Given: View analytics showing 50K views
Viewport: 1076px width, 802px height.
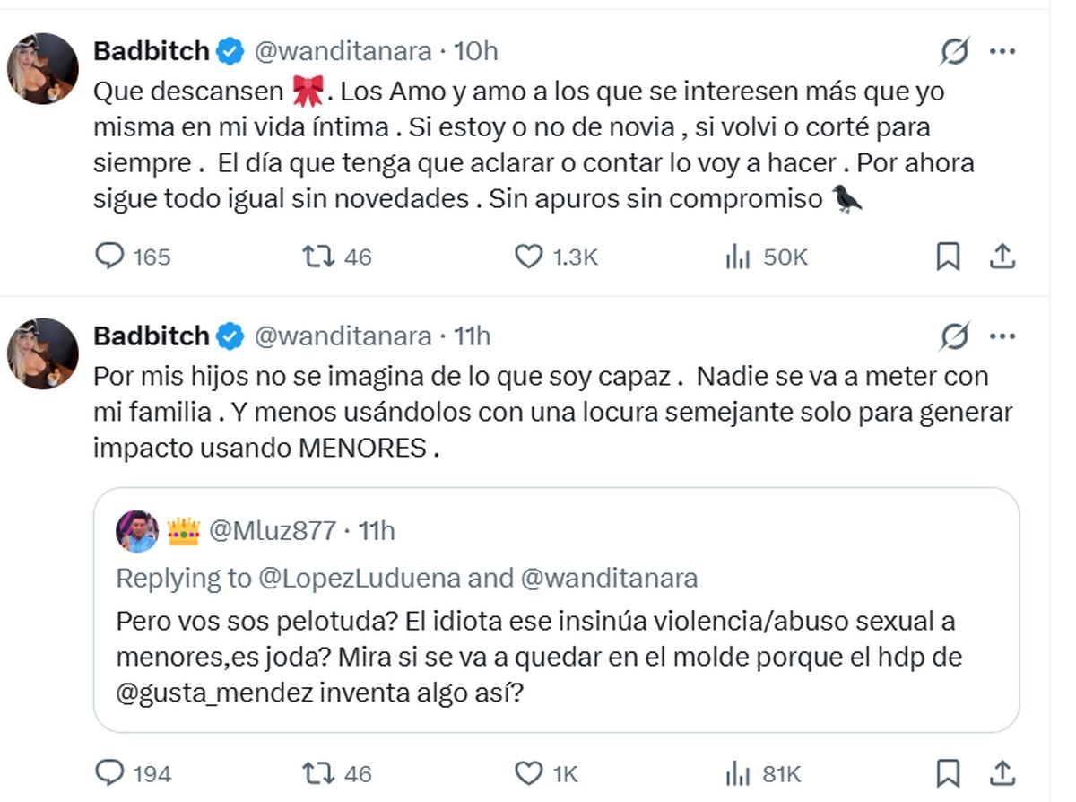Looking at the screenshot, I should [737, 257].
